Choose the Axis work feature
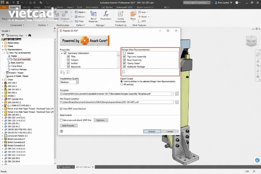Viewport: 261px width, 174px height. [x=143, y=12]
